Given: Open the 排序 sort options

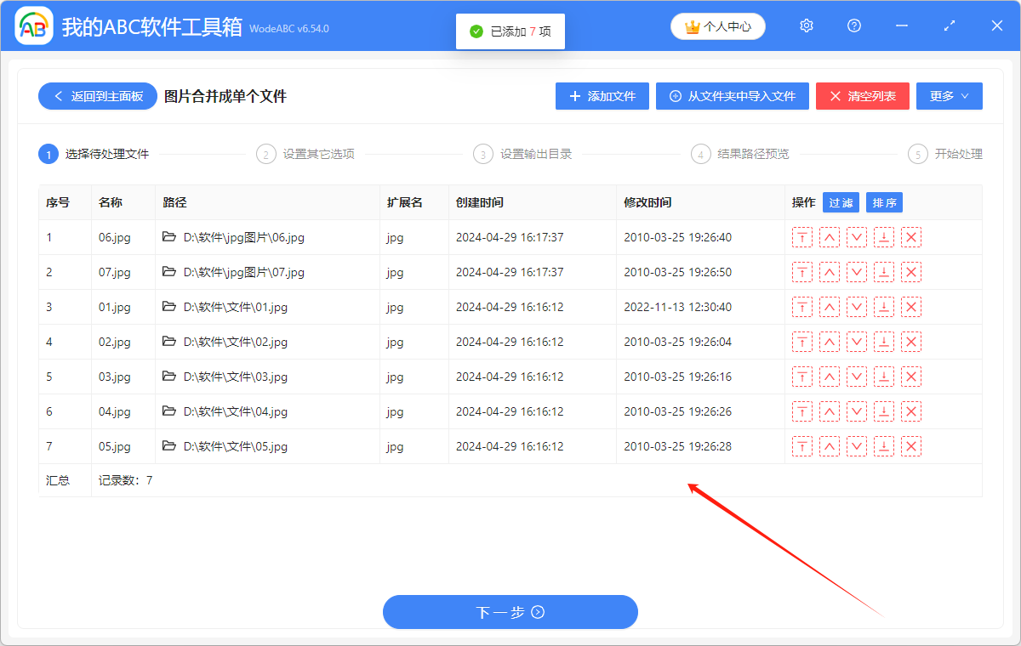Looking at the screenshot, I should coord(884,202).
